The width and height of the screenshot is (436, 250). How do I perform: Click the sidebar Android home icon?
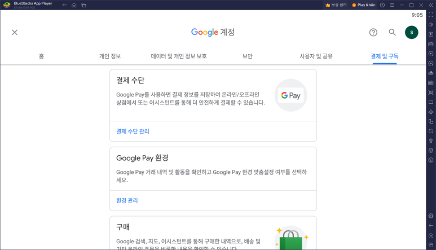pos(431,235)
